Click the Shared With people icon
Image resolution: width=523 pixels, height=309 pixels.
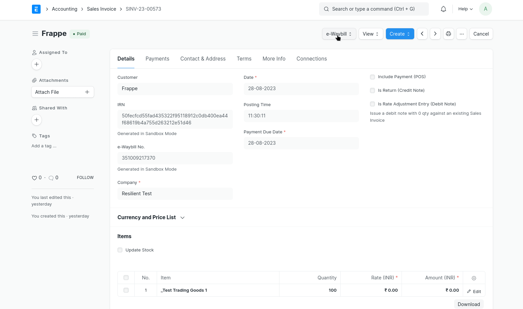(x=34, y=108)
